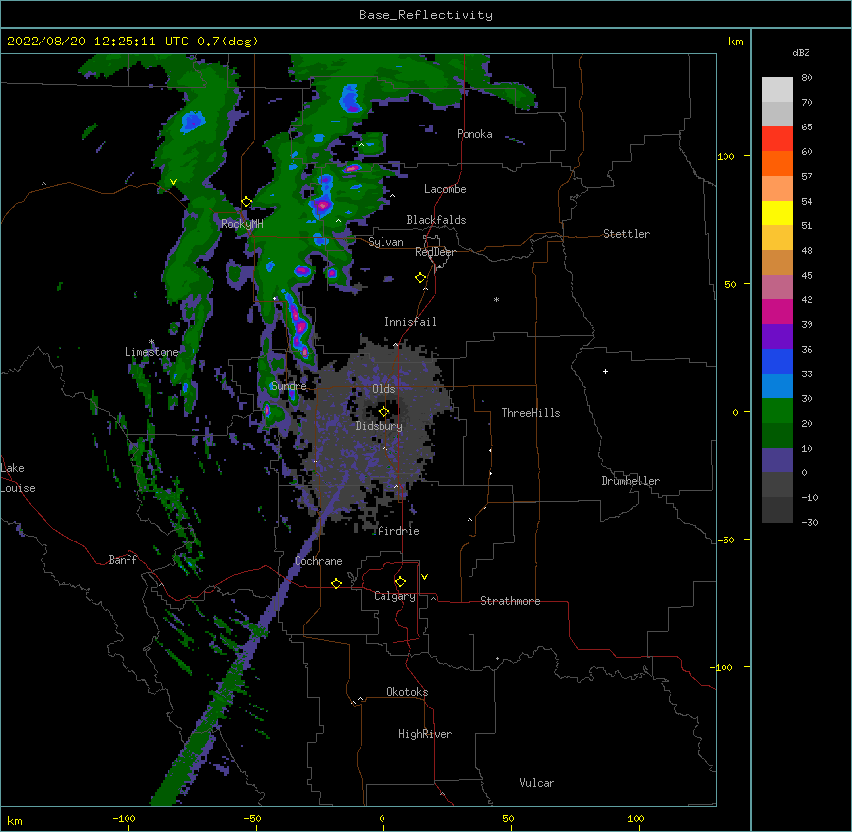Click the yellow diamond marker above Calgary label

[x=400, y=582]
